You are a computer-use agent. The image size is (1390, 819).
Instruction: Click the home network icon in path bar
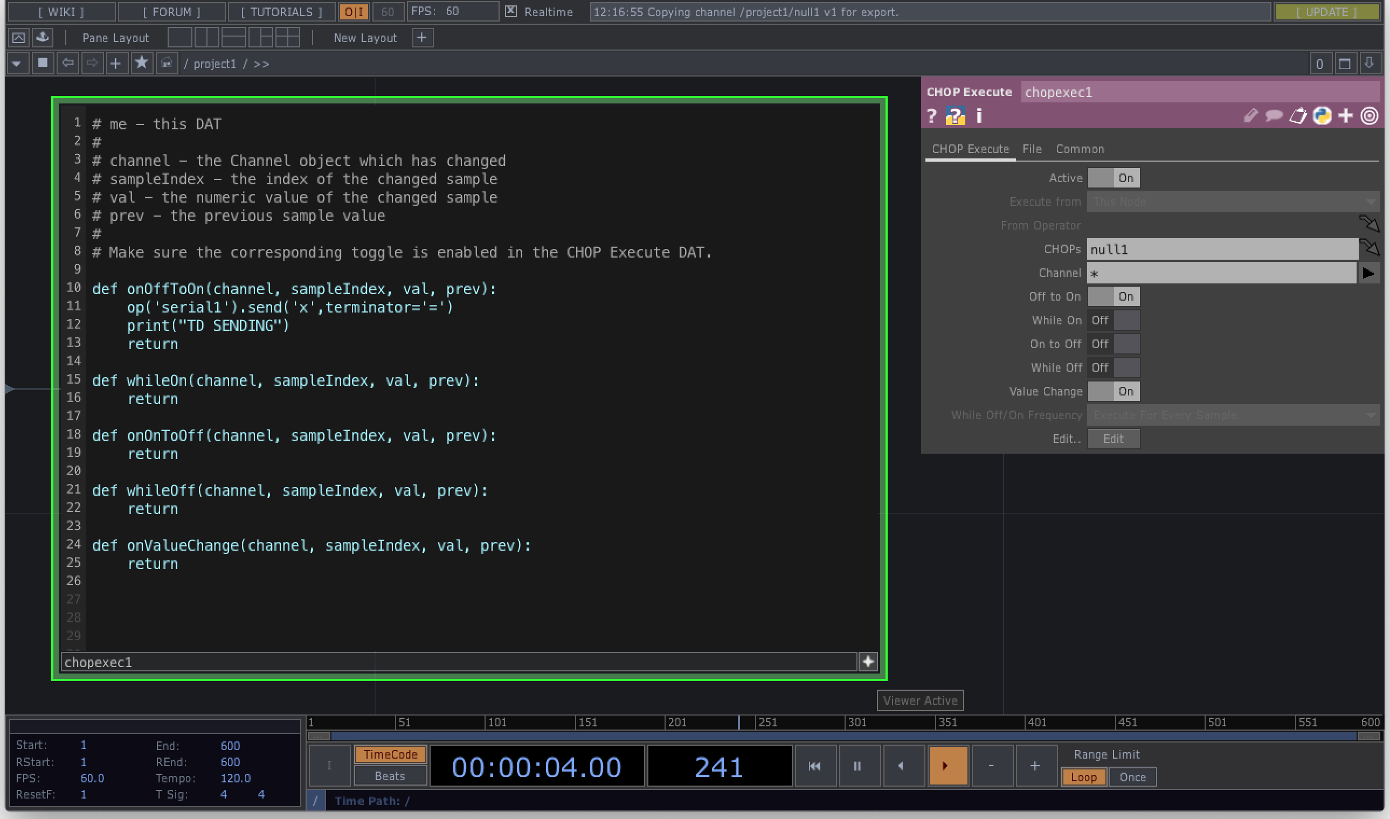point(166,64)
